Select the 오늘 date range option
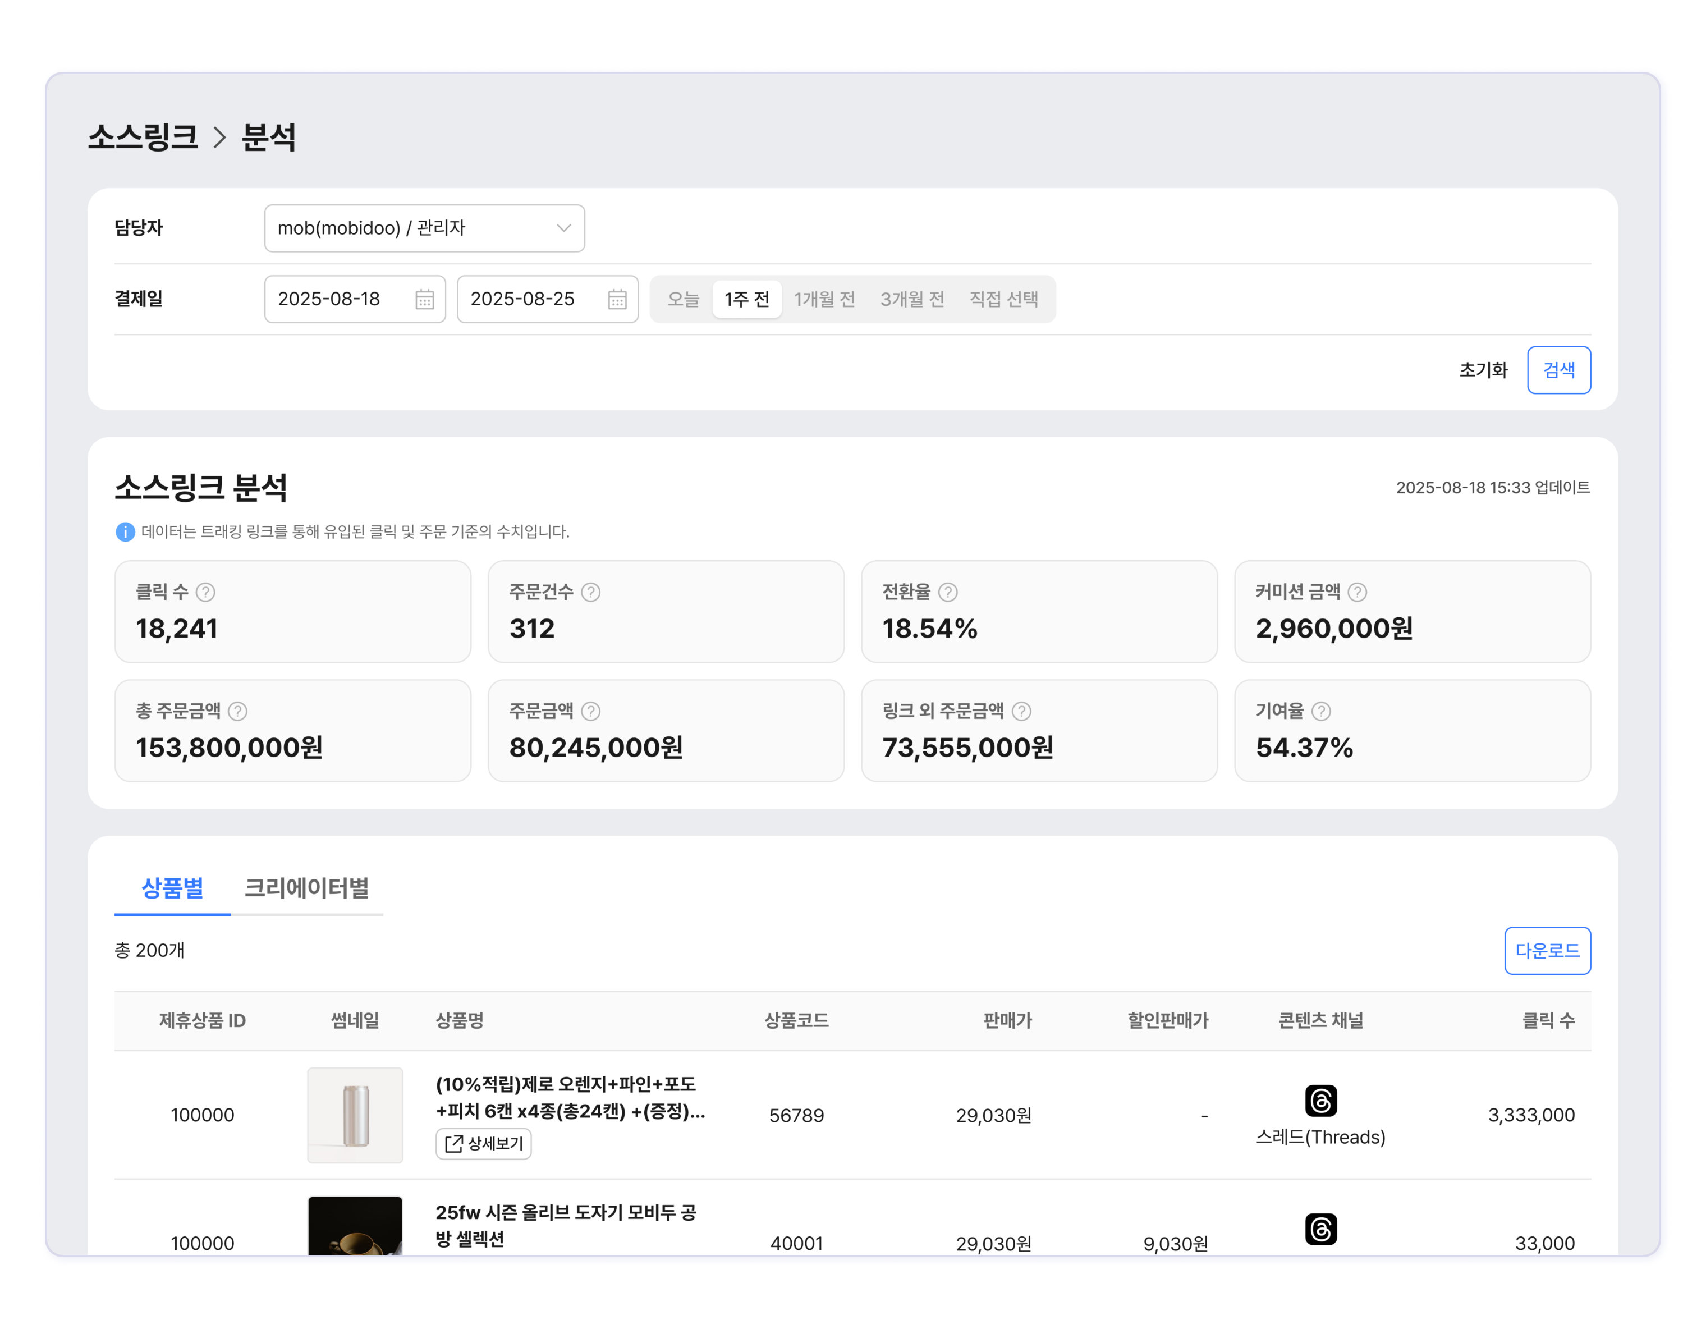 (x=683, y=299)
